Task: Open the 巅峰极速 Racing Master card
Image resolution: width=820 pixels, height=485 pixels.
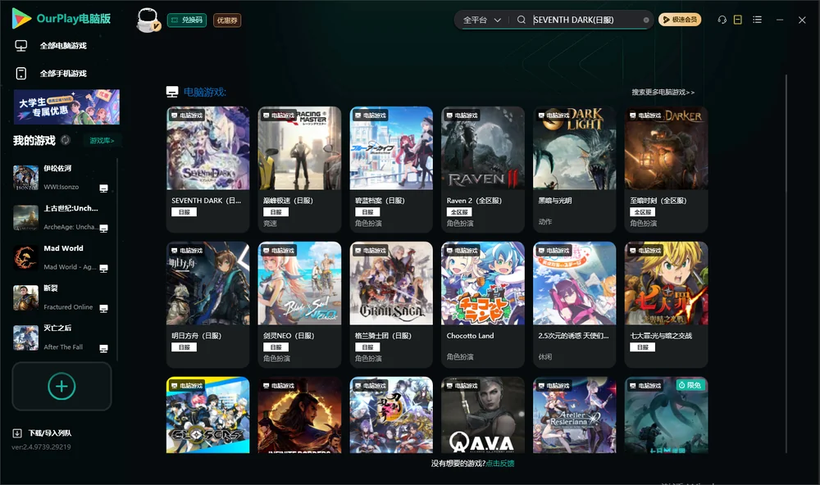Action: [299, 170]
